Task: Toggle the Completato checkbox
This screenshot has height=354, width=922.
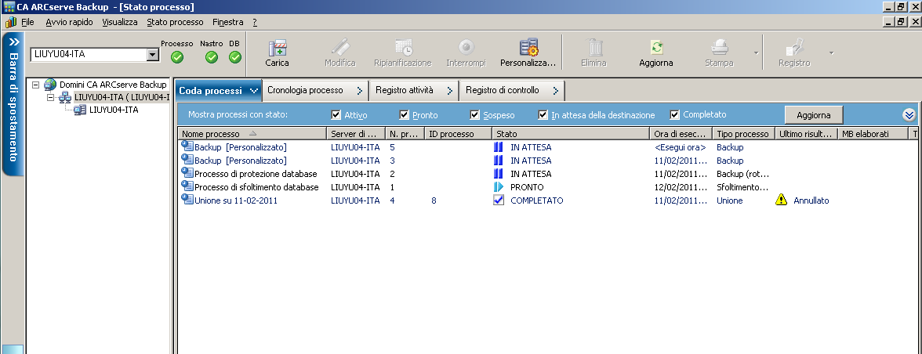Action: (x=675, y=114)
